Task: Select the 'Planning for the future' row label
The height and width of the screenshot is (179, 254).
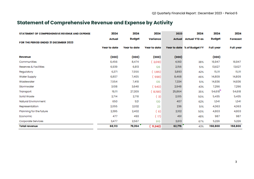Action: click(x=34, y=111)
